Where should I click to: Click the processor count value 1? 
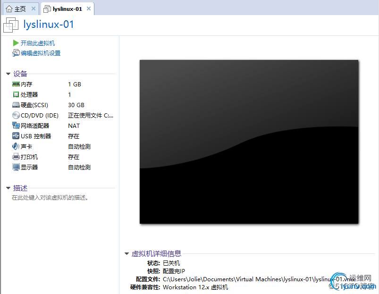click(69, 94)
